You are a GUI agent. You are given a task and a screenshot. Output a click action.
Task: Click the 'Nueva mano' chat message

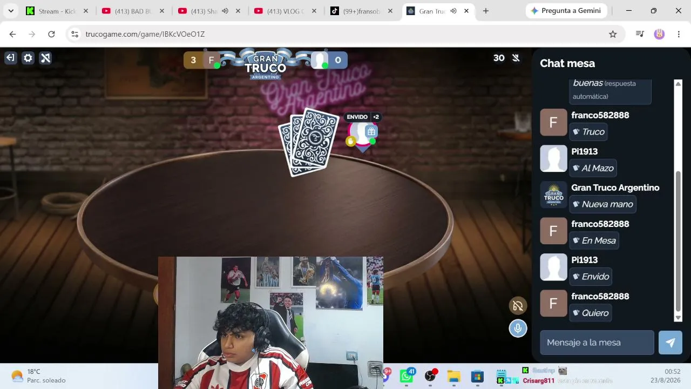602,204
